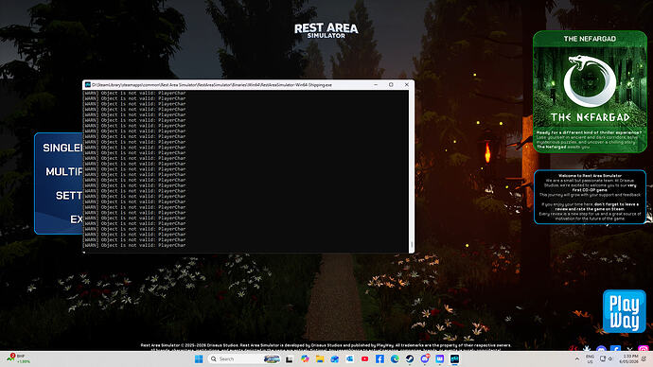Open the Outlook taskbar icon

point(350,358)
